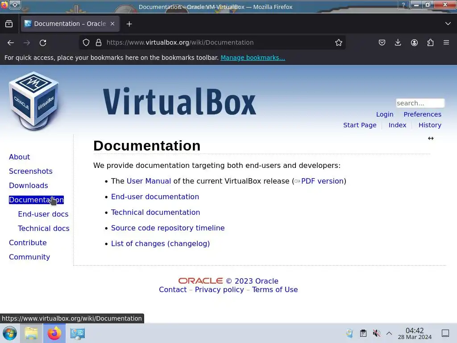Open the Manage bookmarks... link

pyautogui.click(x=253, y=58)
